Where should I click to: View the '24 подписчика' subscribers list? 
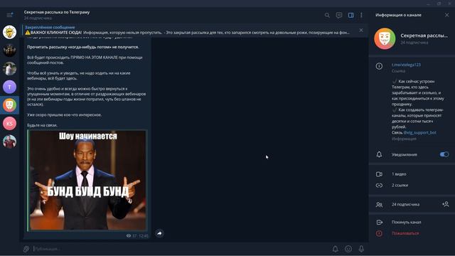point(405,204)
